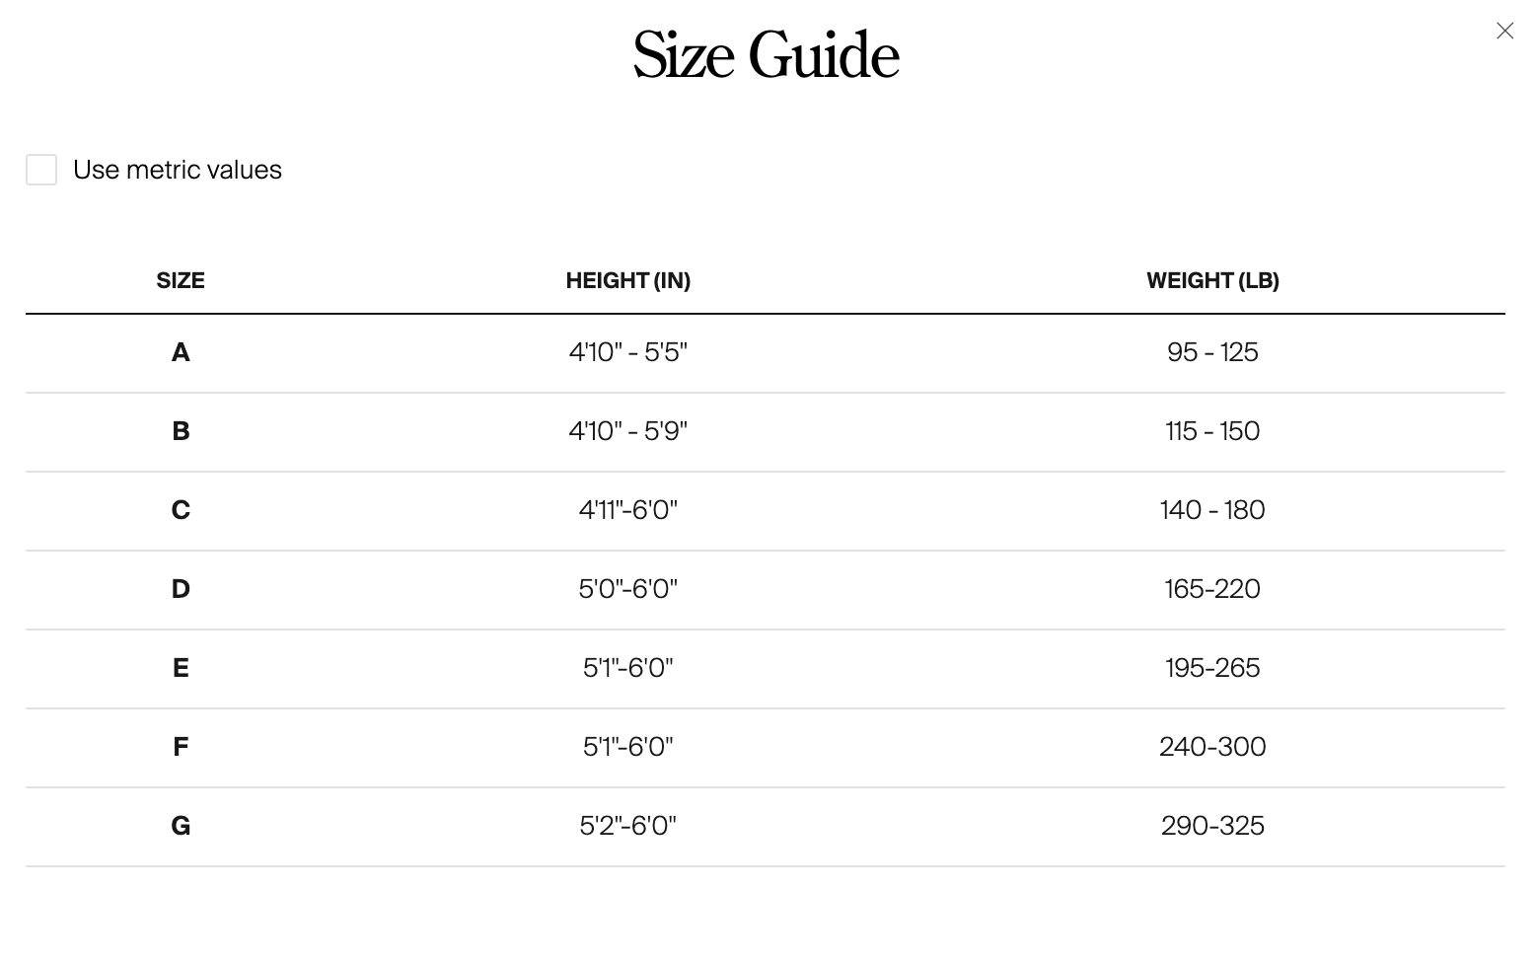Close the Size Guide dialog

coord(1504,31)
